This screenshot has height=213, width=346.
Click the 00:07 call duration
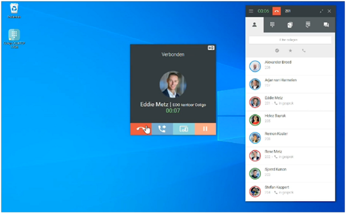click(173, 111)
